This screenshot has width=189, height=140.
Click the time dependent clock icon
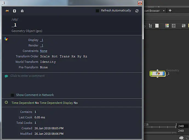6,102
